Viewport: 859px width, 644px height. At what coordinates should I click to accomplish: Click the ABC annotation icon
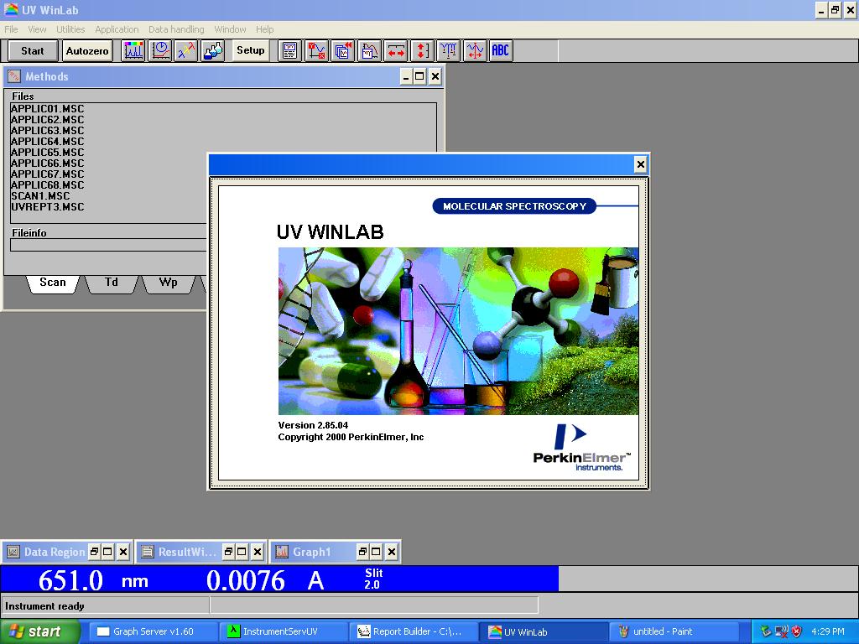pos(500,50)
